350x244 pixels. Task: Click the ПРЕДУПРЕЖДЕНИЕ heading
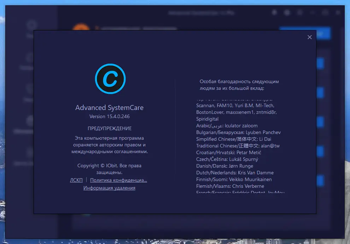coord(109,128)
